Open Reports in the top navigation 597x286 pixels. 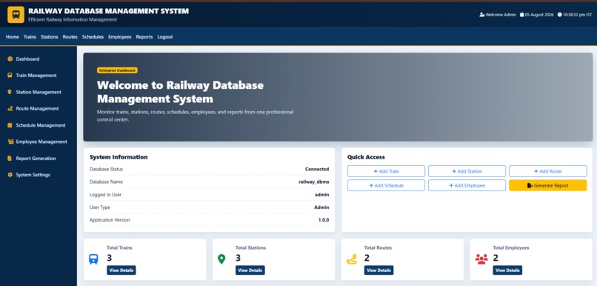tap(144, 37)
